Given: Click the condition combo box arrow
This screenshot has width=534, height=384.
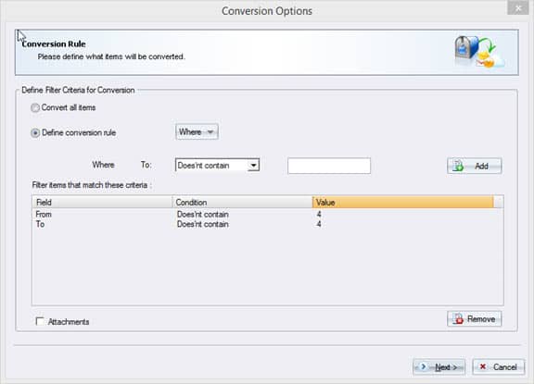Looking at the screenshot, I should (253, 166).
